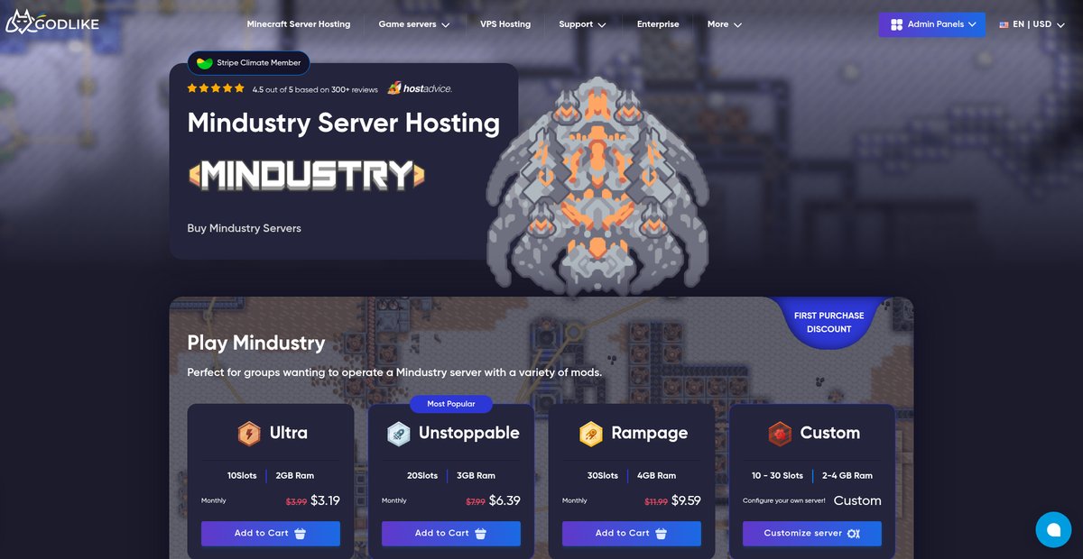The width and height of the screenshot is (1083, 559).
Task: Open the Enterprise page
Action: pyautogui.click(x=658, y=24)
